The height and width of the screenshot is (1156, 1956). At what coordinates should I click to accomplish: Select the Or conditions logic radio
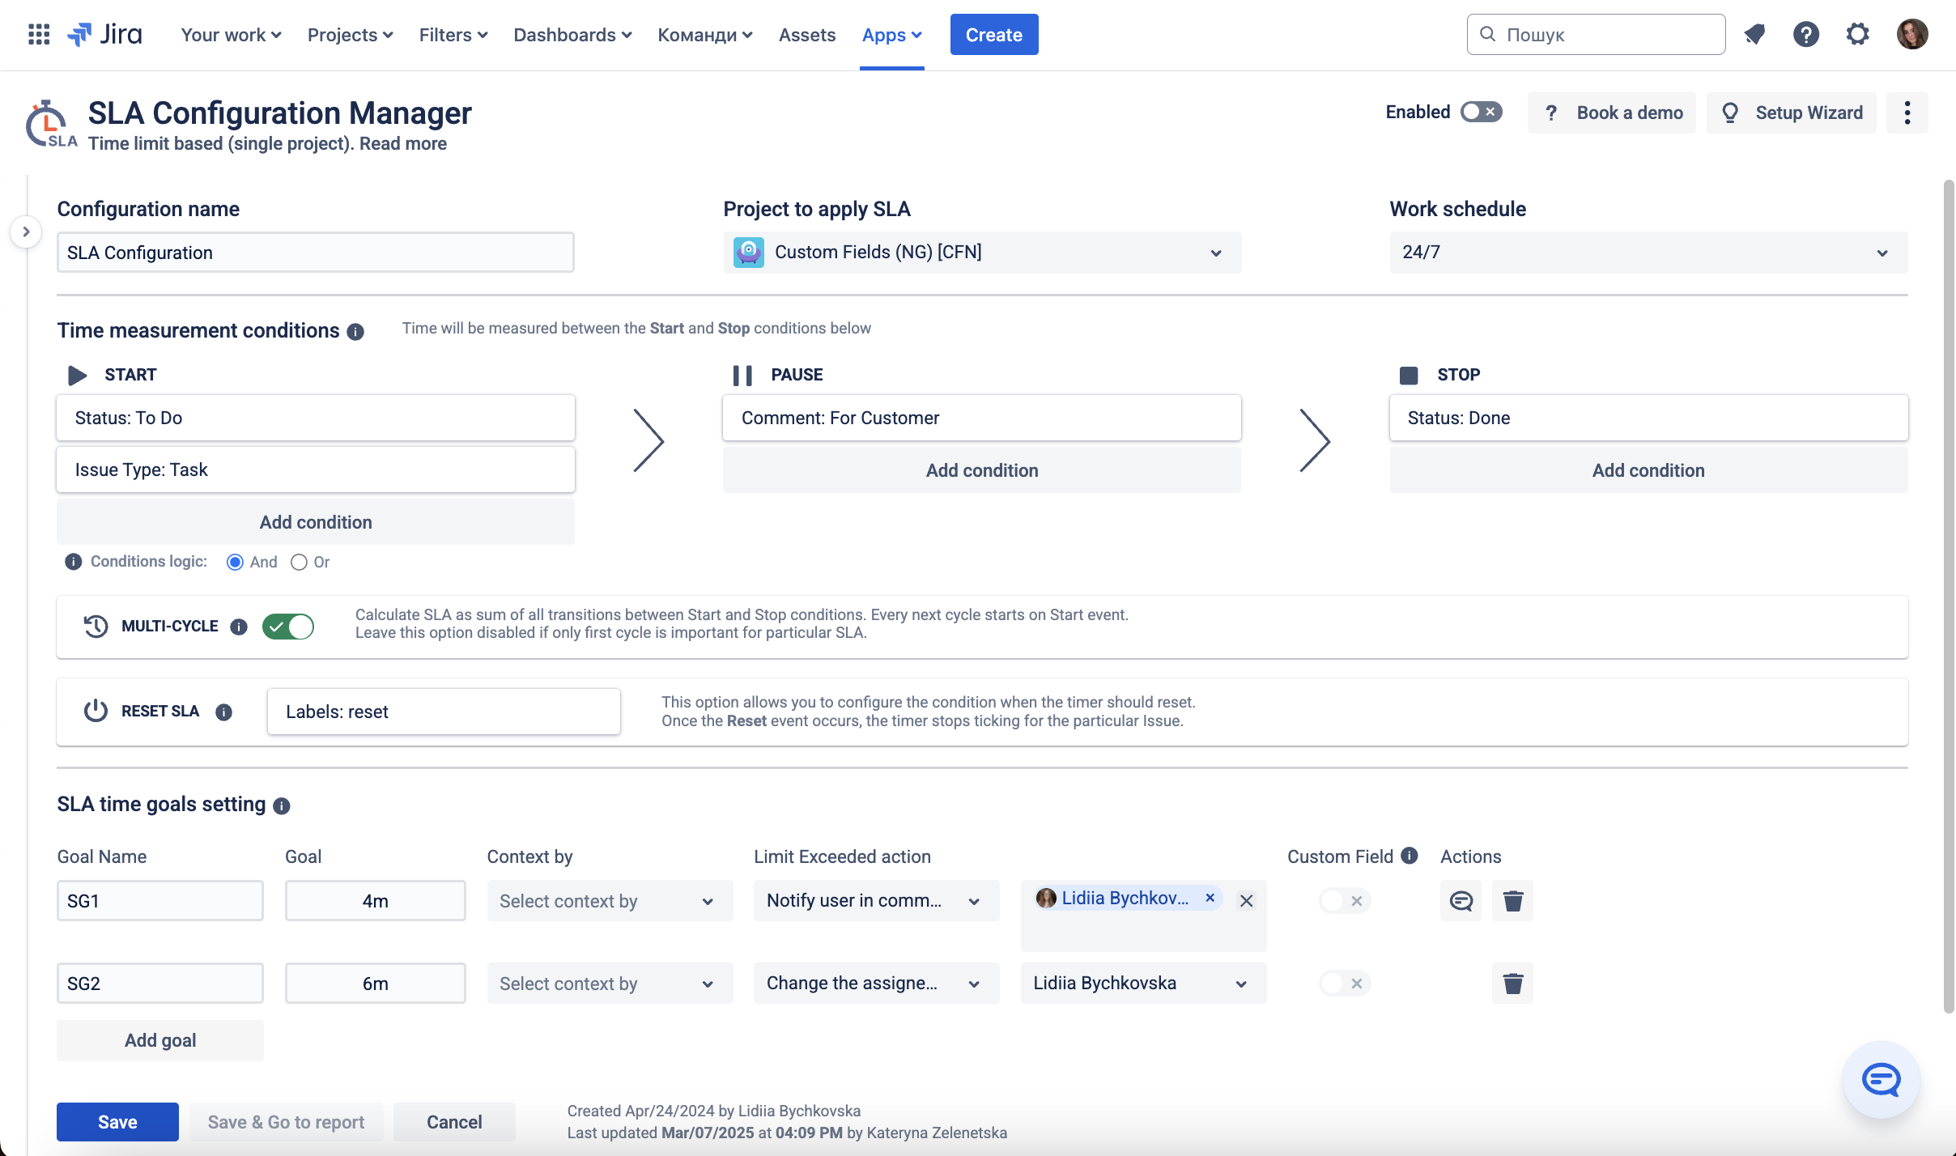click(299, 562)
